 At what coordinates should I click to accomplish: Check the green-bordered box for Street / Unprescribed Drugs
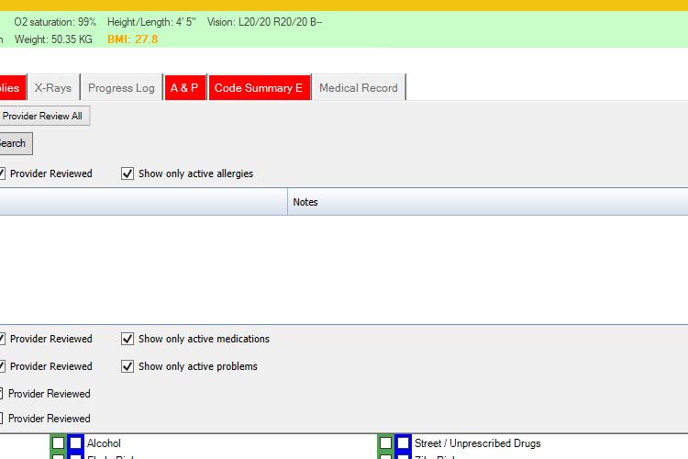click(x=385, y=442)
